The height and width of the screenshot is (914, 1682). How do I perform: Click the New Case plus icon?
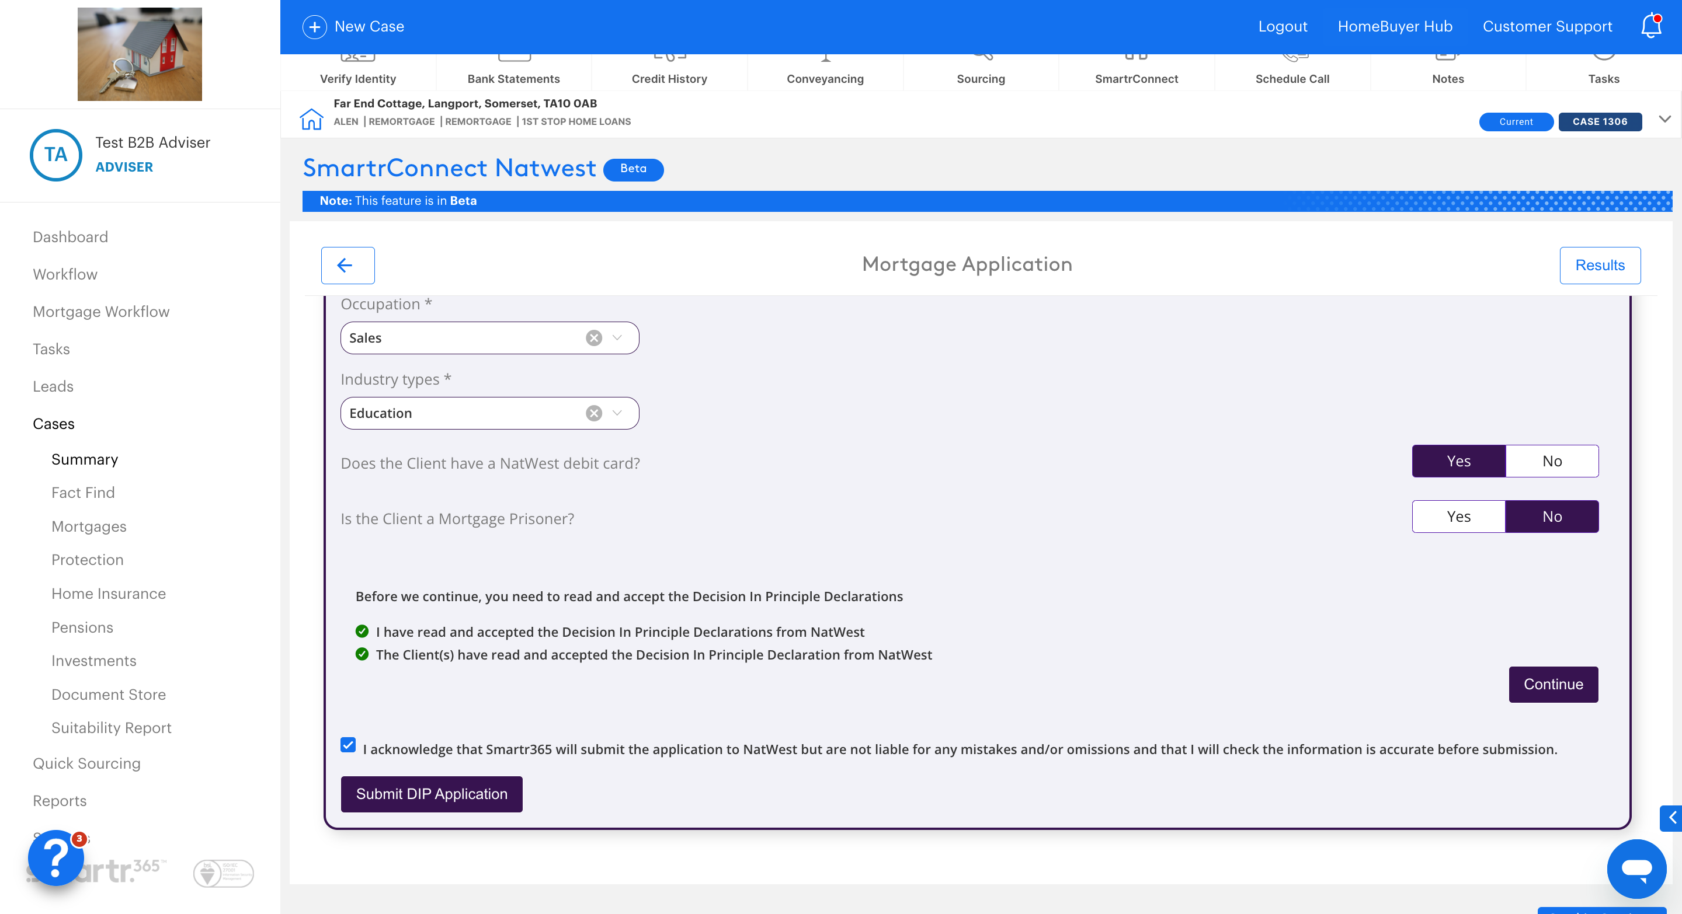[x=314, y=27]
